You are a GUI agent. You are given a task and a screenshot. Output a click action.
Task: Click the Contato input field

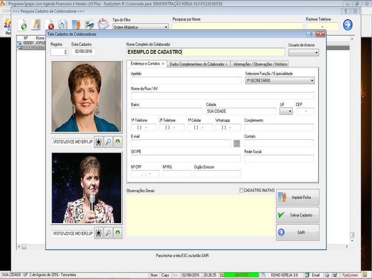(279, 143)
